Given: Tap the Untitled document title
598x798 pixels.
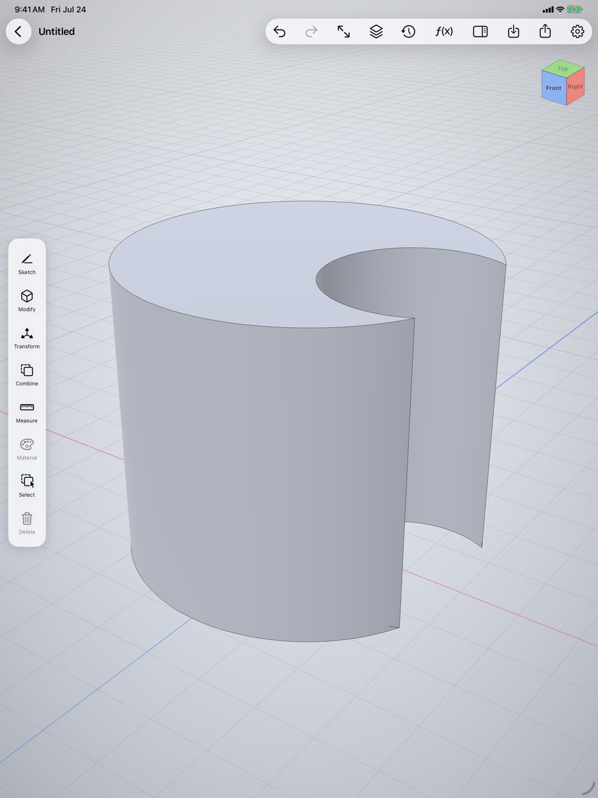Looking at the screenshot, I should pos(56,31).
